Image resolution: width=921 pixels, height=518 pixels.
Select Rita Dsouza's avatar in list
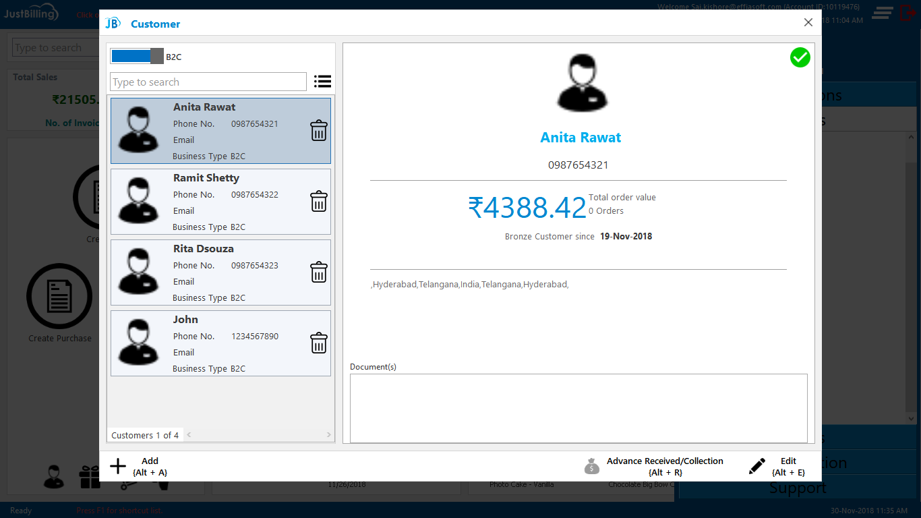click(139, 272)
